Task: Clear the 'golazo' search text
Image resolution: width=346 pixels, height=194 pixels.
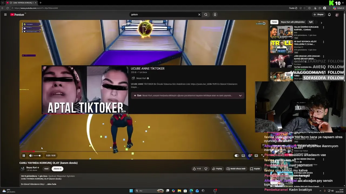Action: 199,15
